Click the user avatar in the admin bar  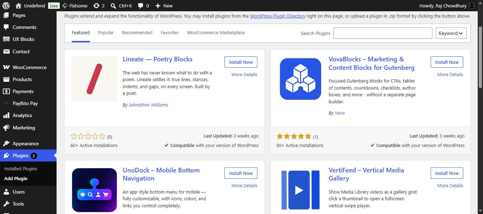point(472,6)
